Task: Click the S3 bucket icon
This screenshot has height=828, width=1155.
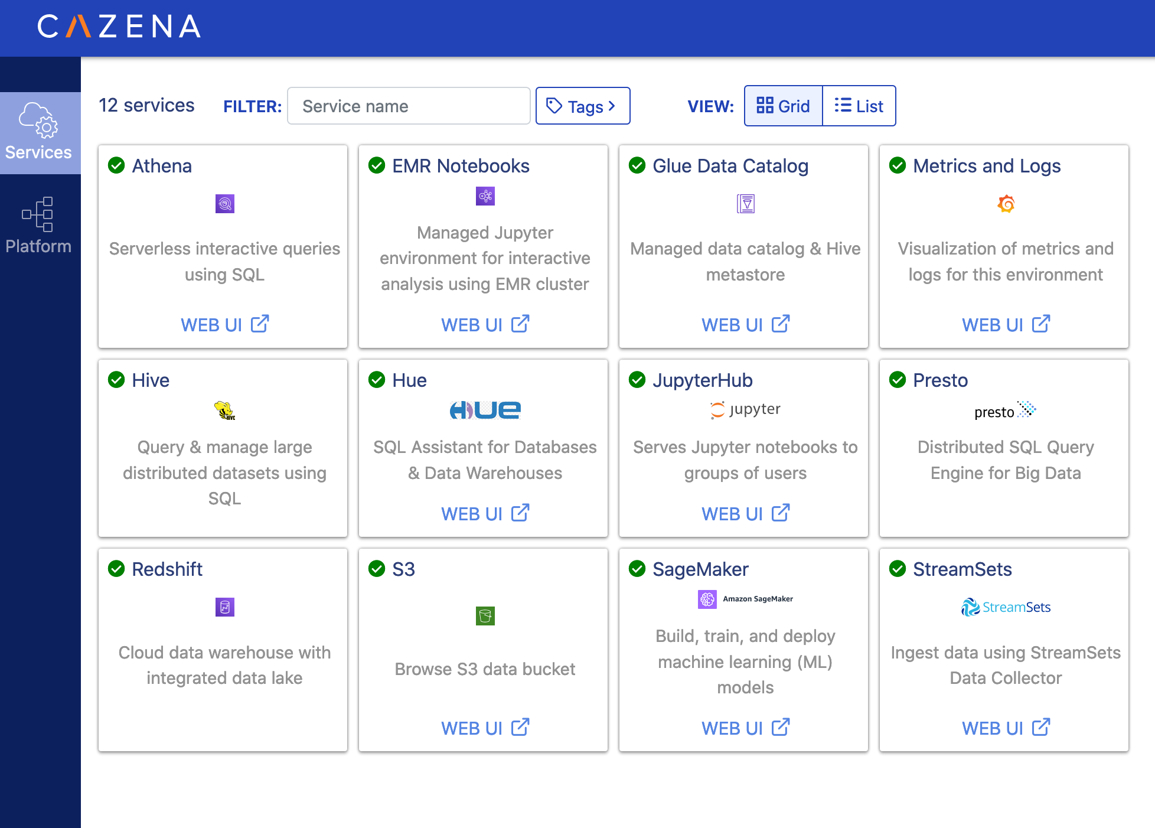Action: click(484, 616)
